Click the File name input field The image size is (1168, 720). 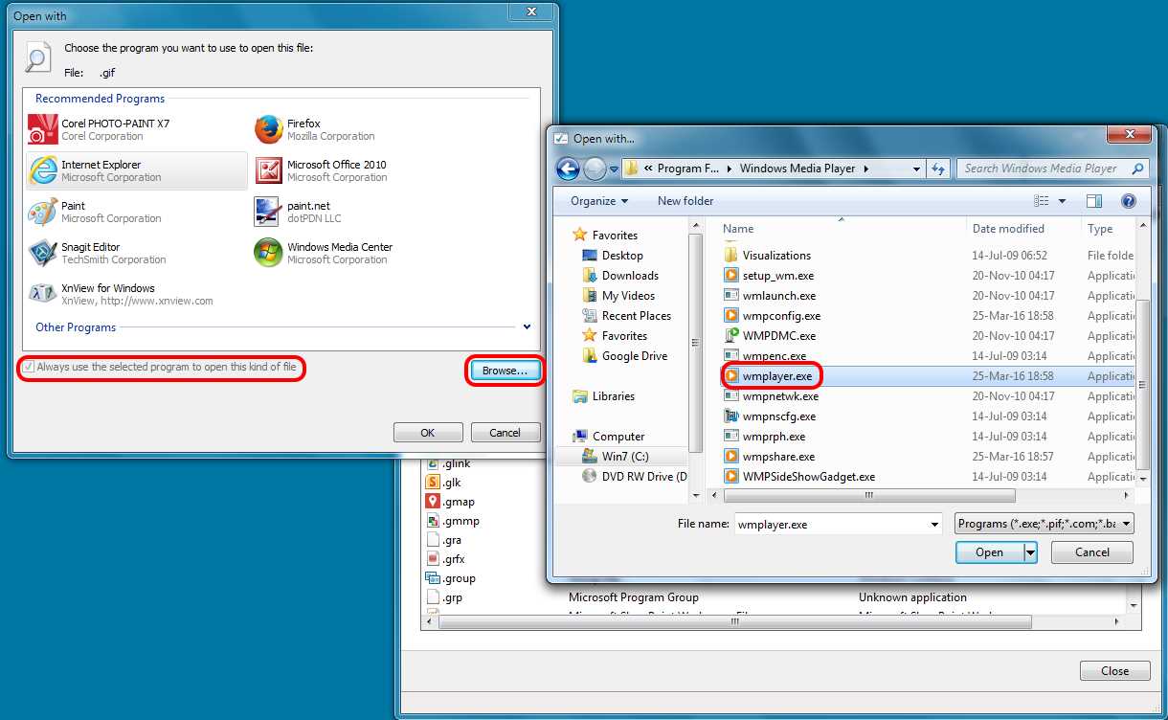pyautogui.click(x=830, y=525)
